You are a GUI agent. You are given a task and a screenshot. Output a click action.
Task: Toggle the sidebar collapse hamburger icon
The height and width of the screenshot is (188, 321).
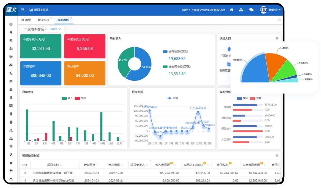tap(23, 10)
